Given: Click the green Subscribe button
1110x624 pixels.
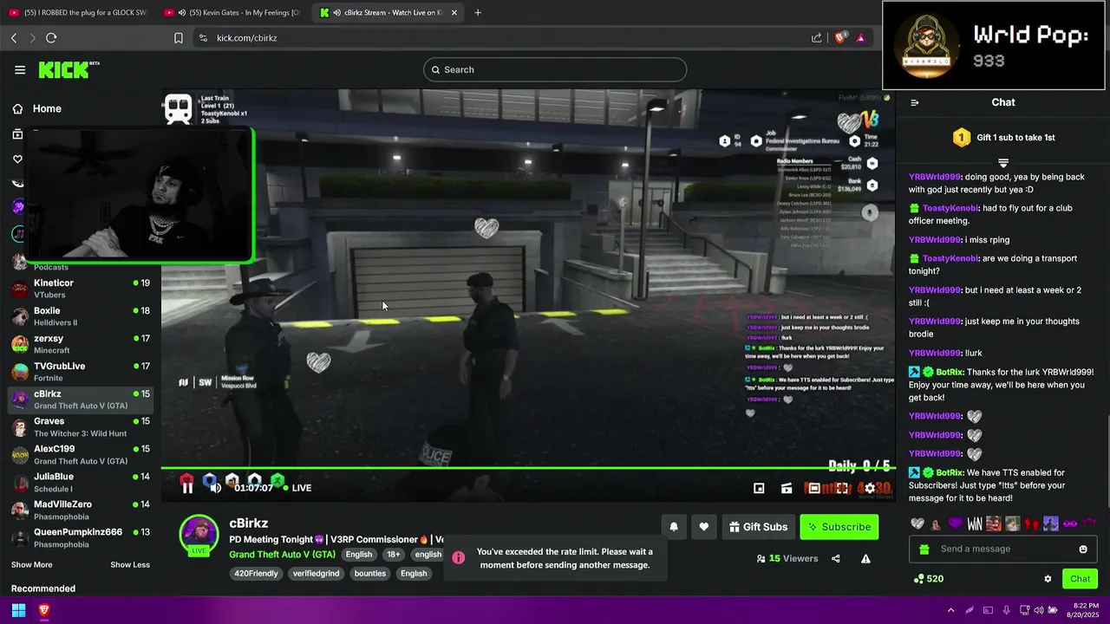Looking at the screenshot, I should tap(839, 527).
